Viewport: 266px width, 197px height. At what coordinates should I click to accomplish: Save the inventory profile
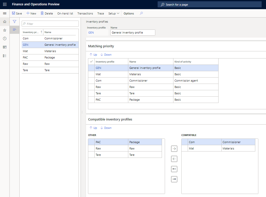coord(17,13)
